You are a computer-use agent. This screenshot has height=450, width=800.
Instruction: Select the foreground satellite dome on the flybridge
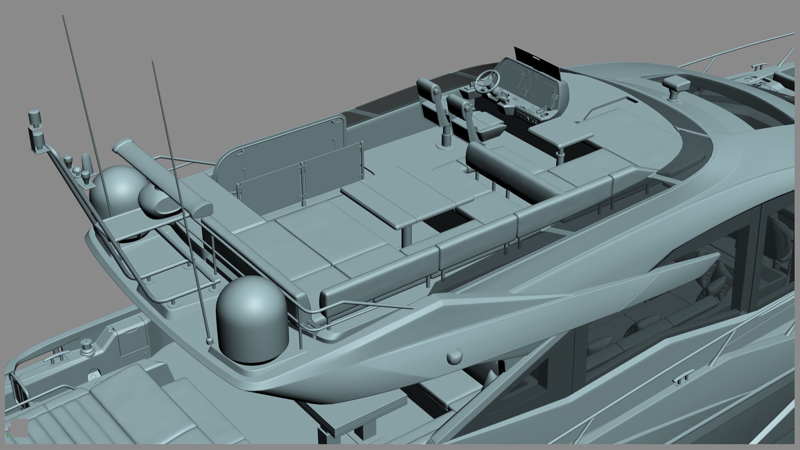(x=252, y=320)
